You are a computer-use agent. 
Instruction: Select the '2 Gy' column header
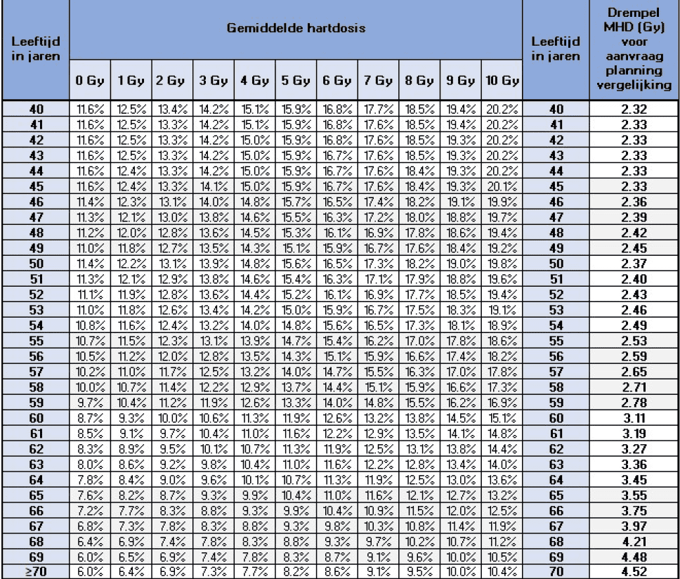tap(172, 81)
